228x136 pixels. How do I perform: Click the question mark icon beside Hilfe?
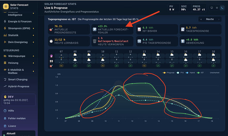click(5, 111)
